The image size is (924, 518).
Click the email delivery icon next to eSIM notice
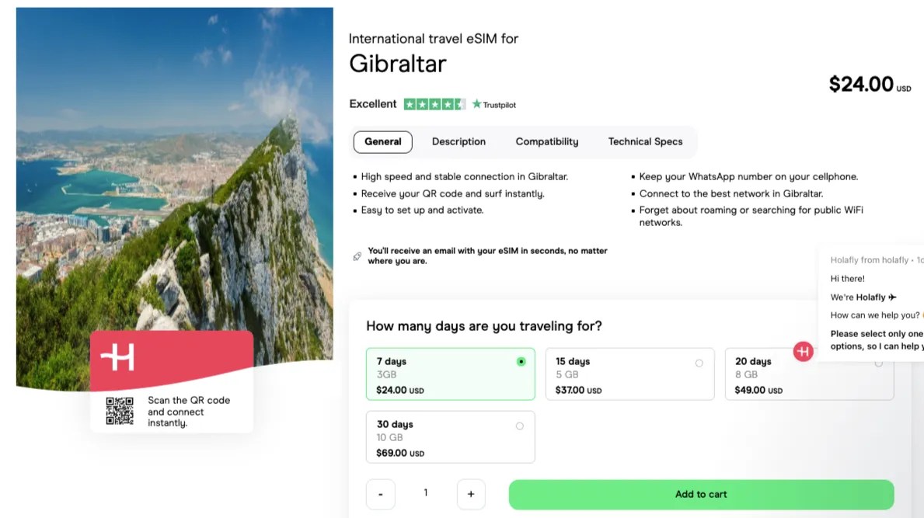pos(358,255)
